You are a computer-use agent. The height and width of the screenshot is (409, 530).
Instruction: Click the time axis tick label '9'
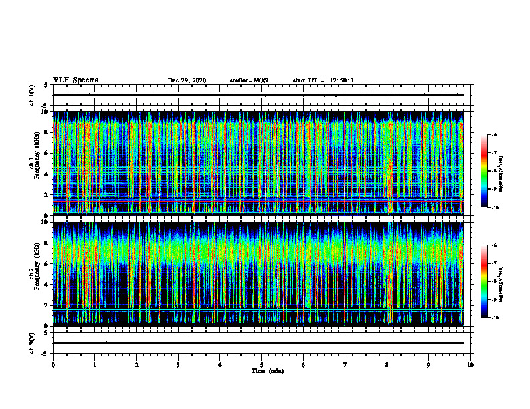pyautogui.click(x=428, y=365)
